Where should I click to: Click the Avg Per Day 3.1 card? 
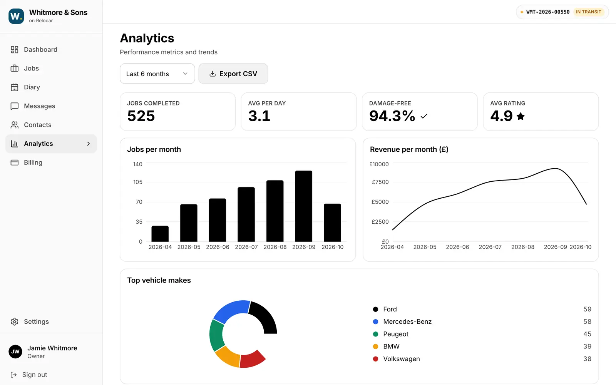(x=299, y=112)
